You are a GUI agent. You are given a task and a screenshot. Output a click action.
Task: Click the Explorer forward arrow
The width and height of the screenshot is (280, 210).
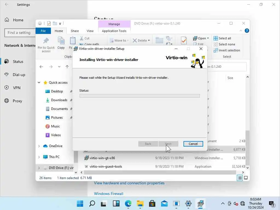coord(51,67)
